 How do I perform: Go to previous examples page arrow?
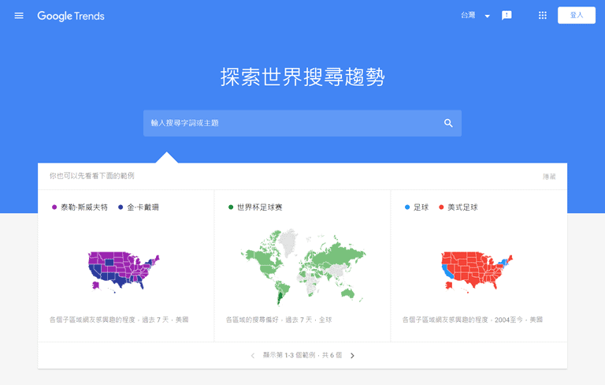click(x=253, y=356)
